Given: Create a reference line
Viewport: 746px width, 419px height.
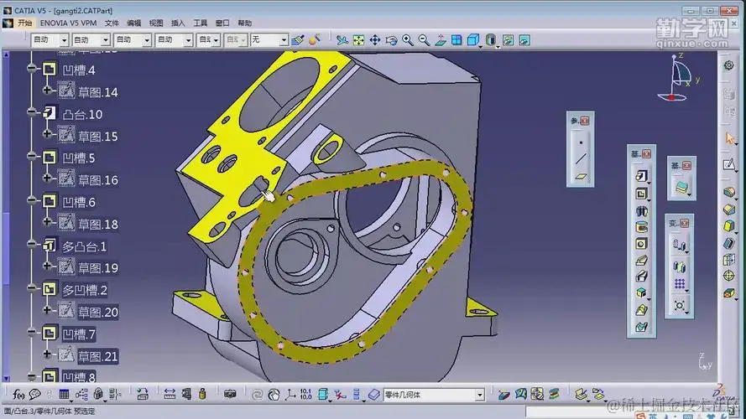Looking at the screenshot, I should tap(581, 158).
